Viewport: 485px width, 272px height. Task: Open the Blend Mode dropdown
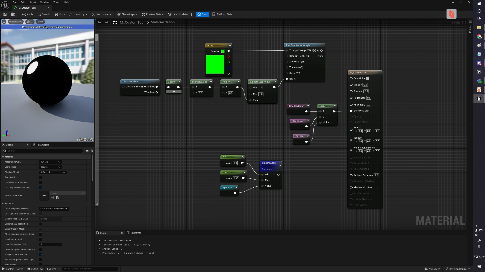(51, 167)
